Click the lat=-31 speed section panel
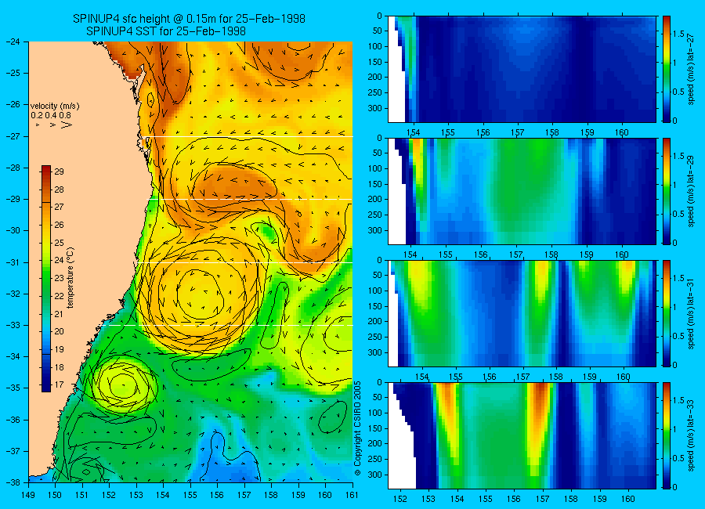Screen dimensions: 705x509 coord(522,313)
